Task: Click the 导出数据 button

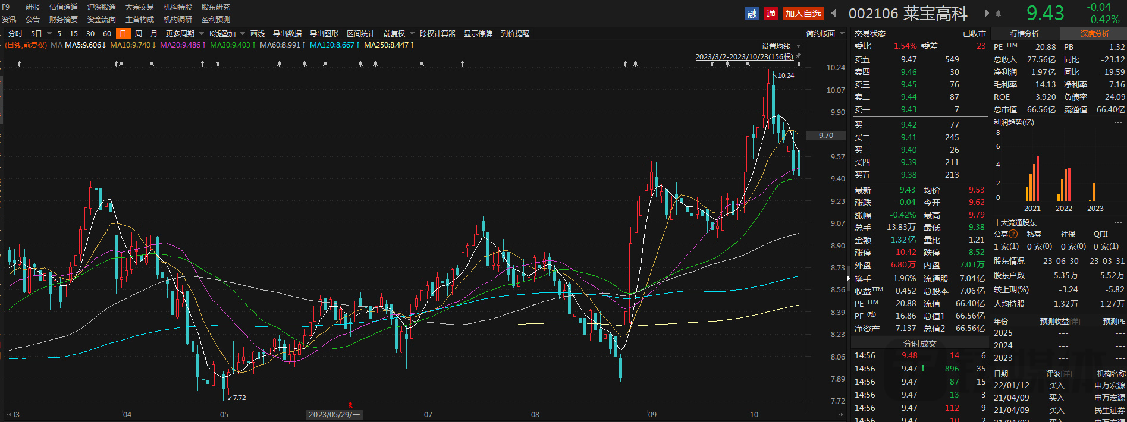Action: tap(287, 34)
